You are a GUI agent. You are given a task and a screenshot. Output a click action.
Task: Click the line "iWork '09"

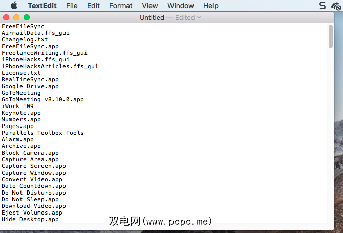[17, 106]
